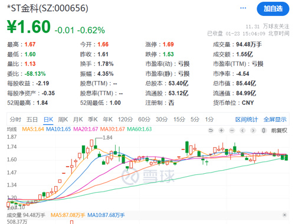This screenshot has height=224, width=295.
Task: Shift the chart left with the left chevron
Action: click(x=242, y=131)
